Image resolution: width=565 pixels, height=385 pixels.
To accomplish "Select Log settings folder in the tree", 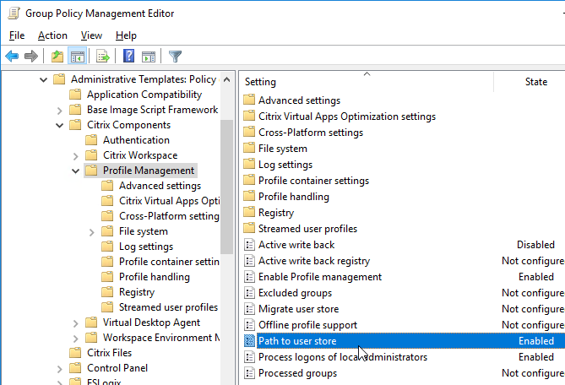I will tap(146, 247).
